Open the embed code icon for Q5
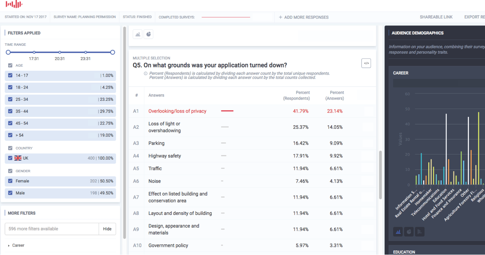The width and height of the screenshot is (485, 255). click(x=366, y=63)
